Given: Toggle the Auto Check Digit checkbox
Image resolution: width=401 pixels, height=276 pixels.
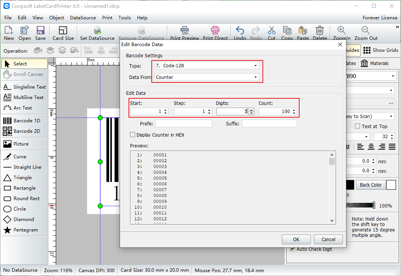Looking at the screenshot, I should [292, 249].
